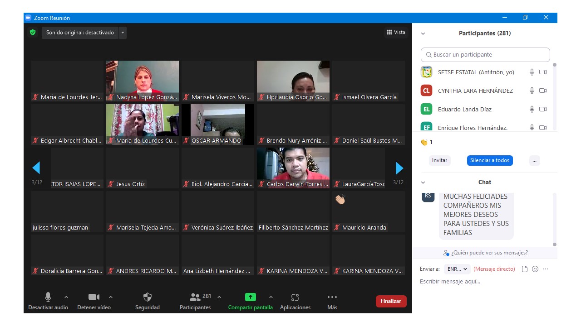Select OSCAR ARMANDO video tile
The image size is (581, 326).
[218, 125]
